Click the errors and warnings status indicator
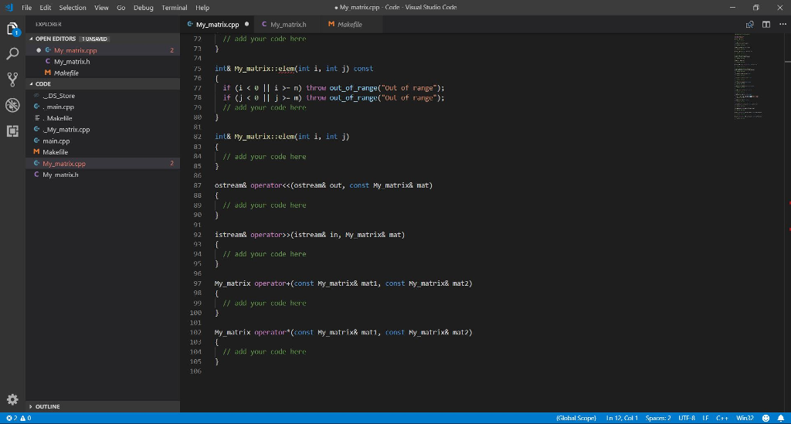Image resolution: width=791 pixels, height=424 pixels. (x=19, y=418)
